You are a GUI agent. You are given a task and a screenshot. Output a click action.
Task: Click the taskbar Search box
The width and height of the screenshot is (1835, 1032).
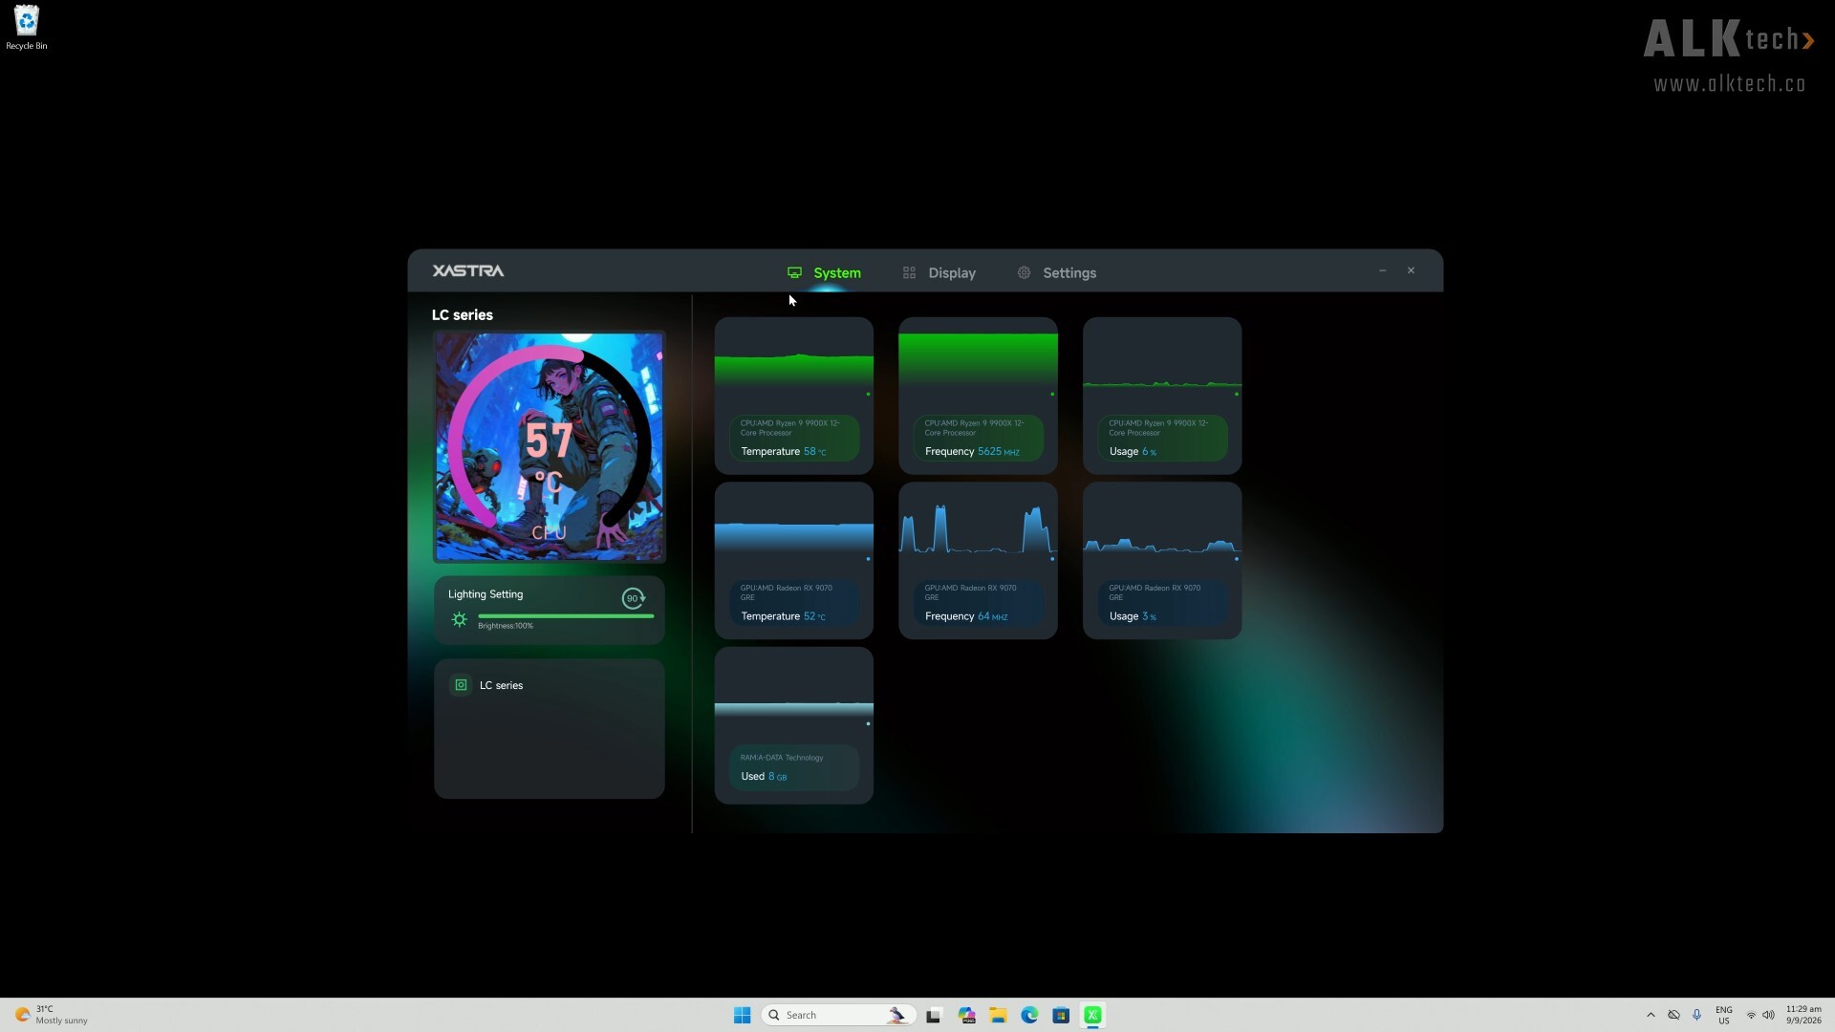pos(838,1015)
